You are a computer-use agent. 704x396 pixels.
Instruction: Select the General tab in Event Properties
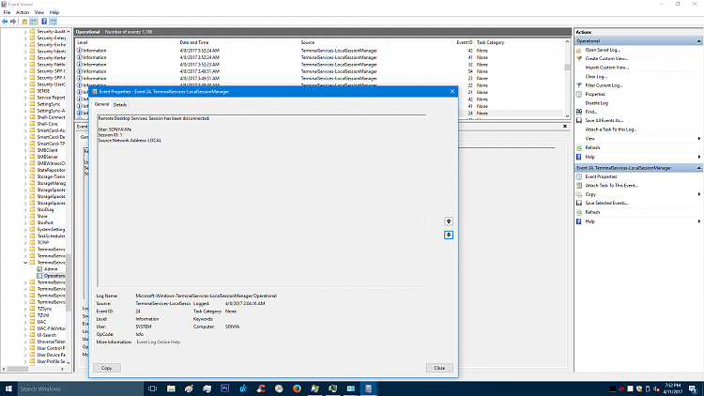pyautogui.click(x=102, y=104)
